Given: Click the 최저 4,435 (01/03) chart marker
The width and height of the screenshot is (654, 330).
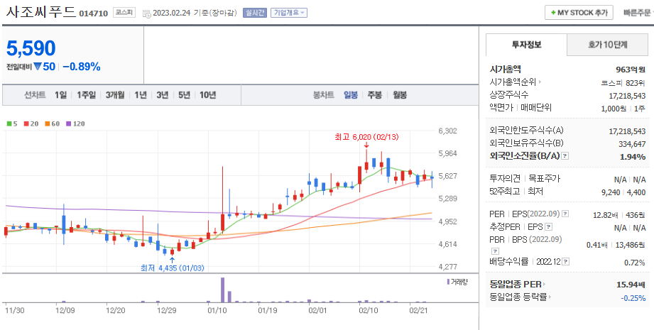Looking at the screenshot, I should (173, 268).
